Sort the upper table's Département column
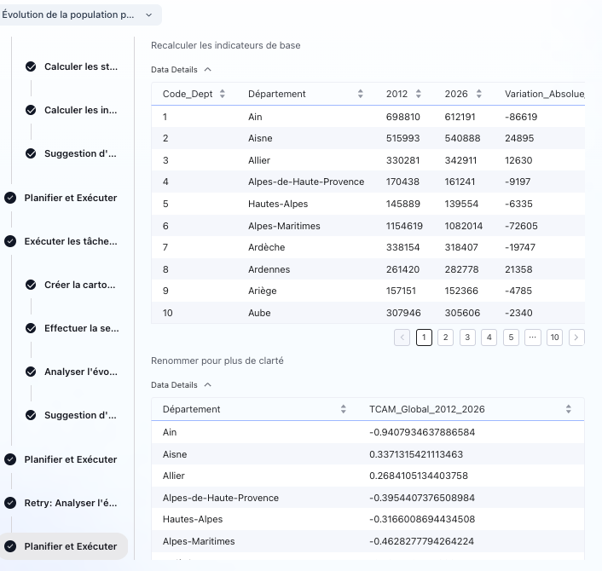The width and height of the screenshot is (602, 571). coord(361,94)
